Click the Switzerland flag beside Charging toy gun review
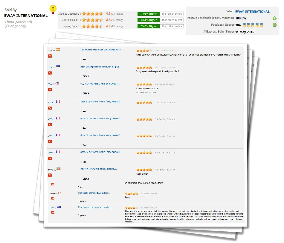The image size is (284, 243). [x=59, y=193]
